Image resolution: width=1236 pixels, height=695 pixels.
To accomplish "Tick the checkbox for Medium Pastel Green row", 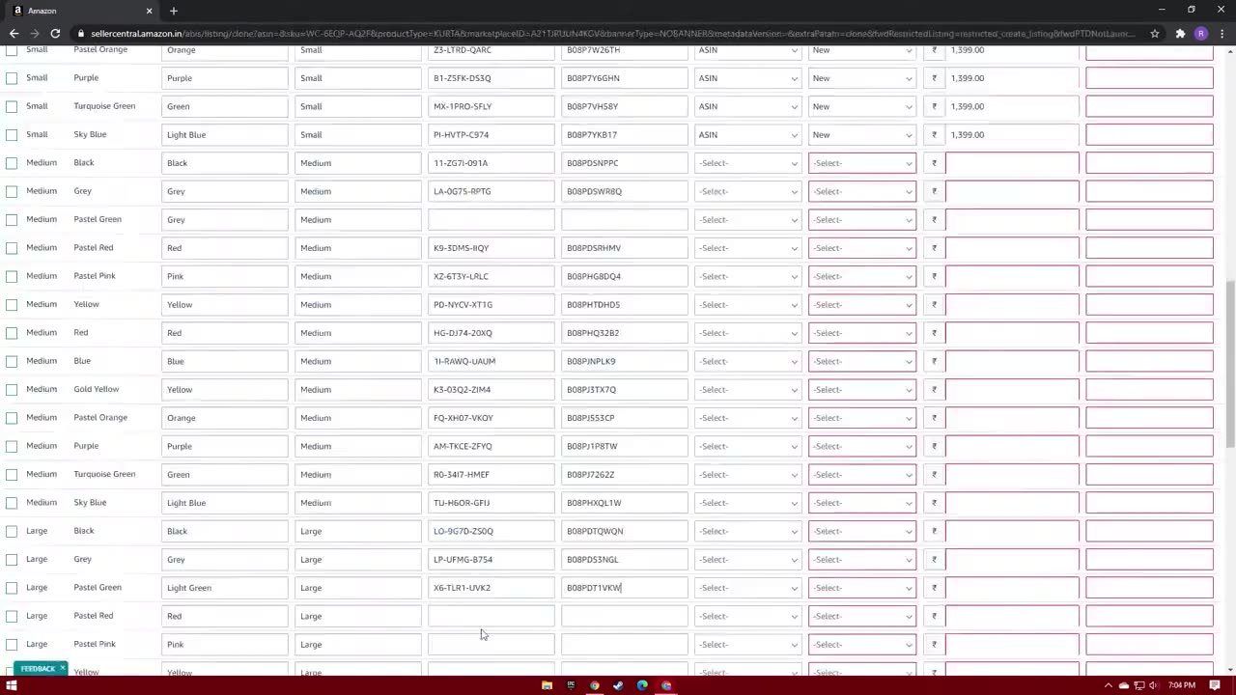I will tap(12, 219).
